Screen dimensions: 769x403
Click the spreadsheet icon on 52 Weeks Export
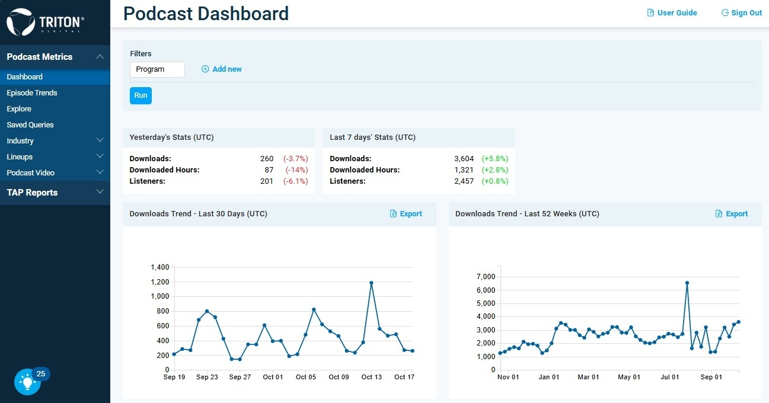point(719,214)
